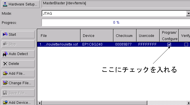The height and width of the screenshot is (105, 190).
Task: Enable the Verify checkbox for roulette.sof
Action: [x=186, y=44]
